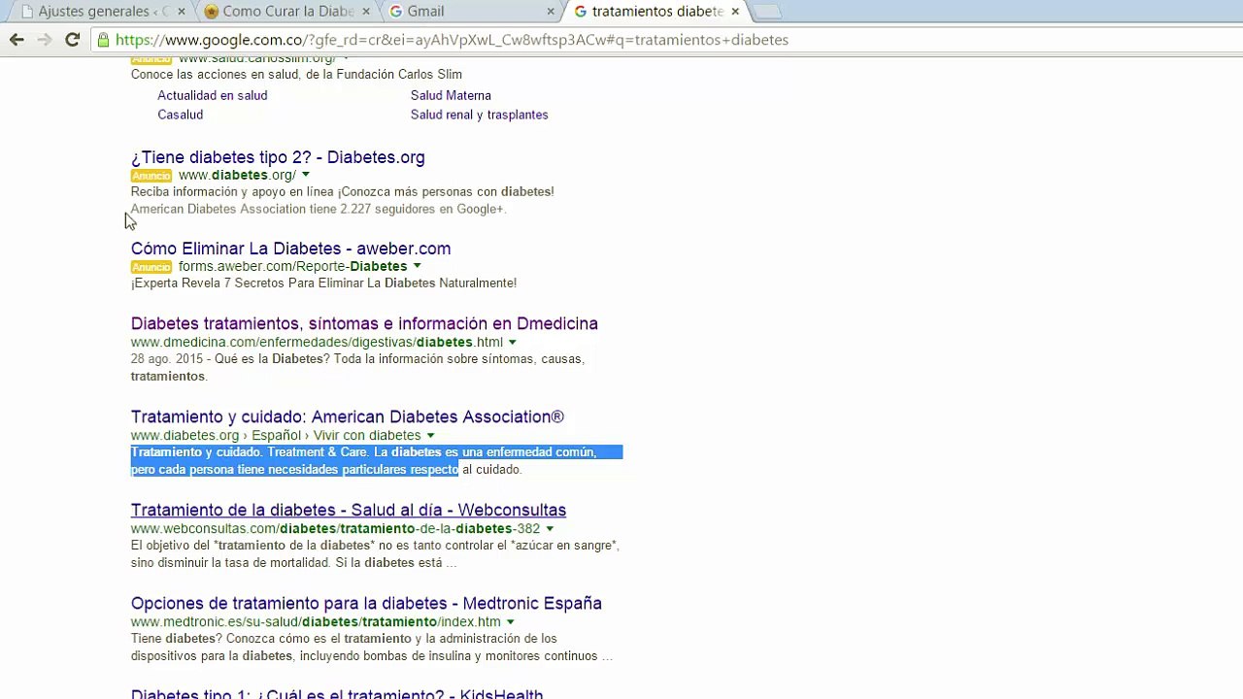Reload the current page

pyautogui.click(x=72, y=40)
